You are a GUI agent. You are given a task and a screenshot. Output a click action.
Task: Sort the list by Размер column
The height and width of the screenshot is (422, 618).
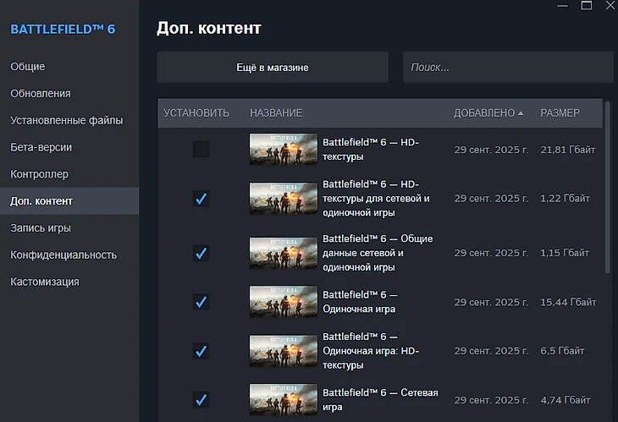560,113
